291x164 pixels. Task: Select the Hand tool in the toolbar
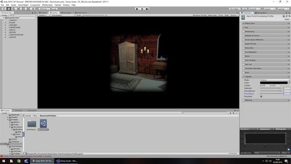pos(4,9)
